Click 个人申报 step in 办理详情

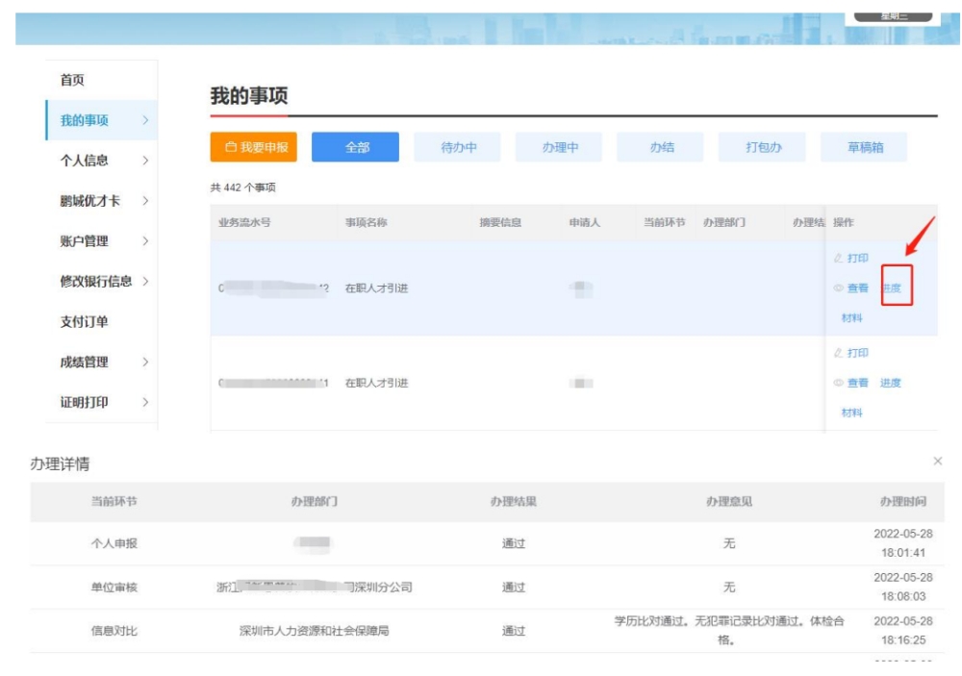point(114,543)
